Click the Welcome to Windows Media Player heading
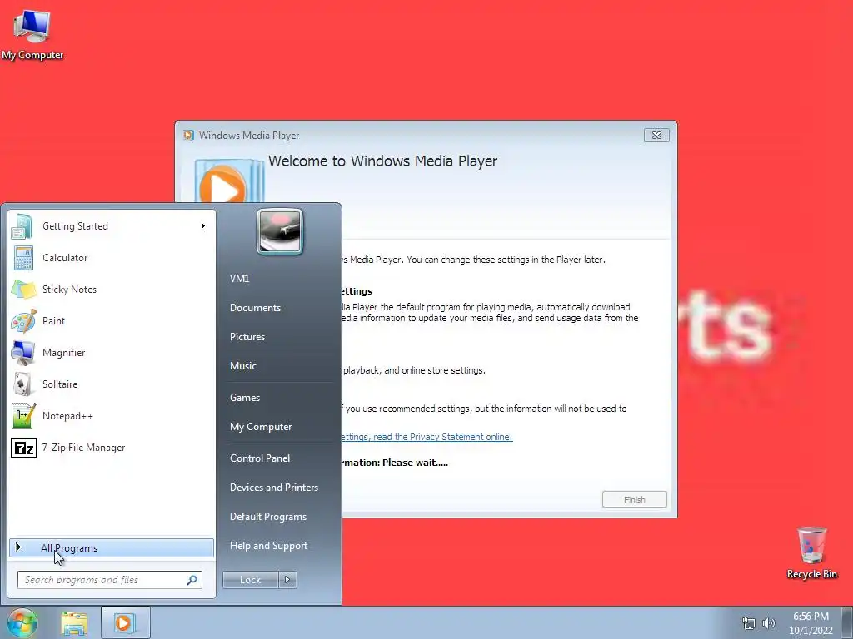Viewport: 853px width, 639px height. [x=382, y=161]
